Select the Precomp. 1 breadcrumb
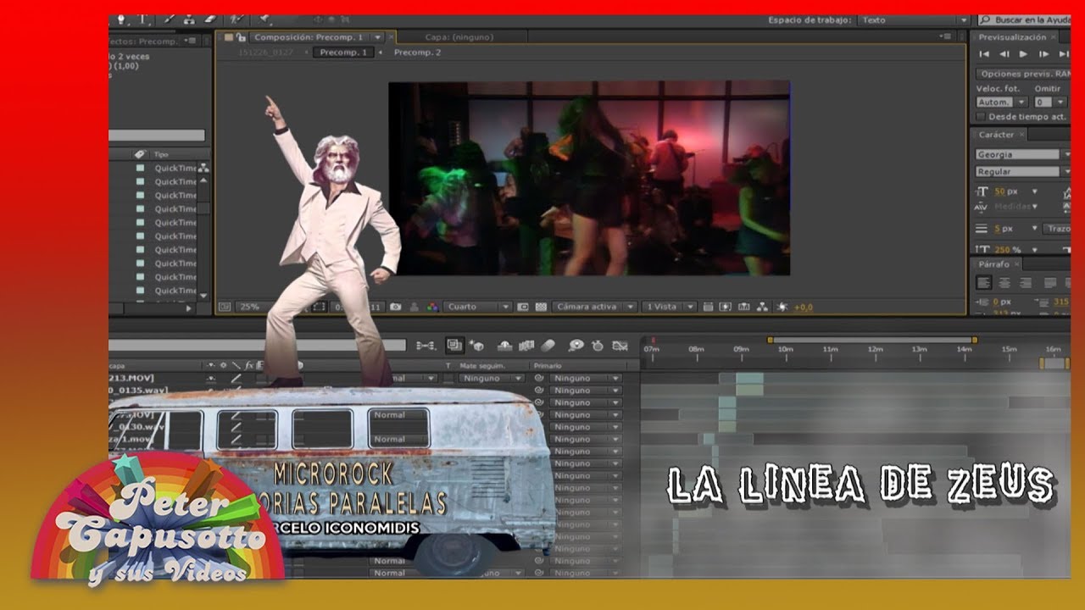1085x610 pixels. (x=343, y=53)
